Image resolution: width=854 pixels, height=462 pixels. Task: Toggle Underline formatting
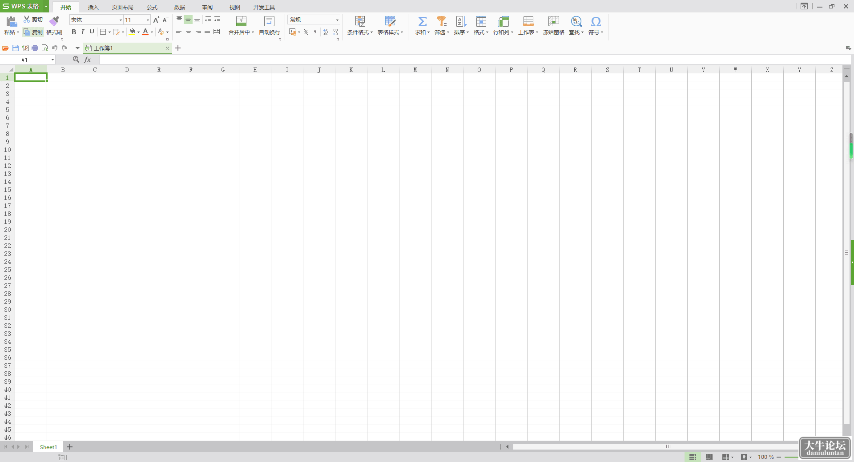pyautogui.click(x=92, y=32)
